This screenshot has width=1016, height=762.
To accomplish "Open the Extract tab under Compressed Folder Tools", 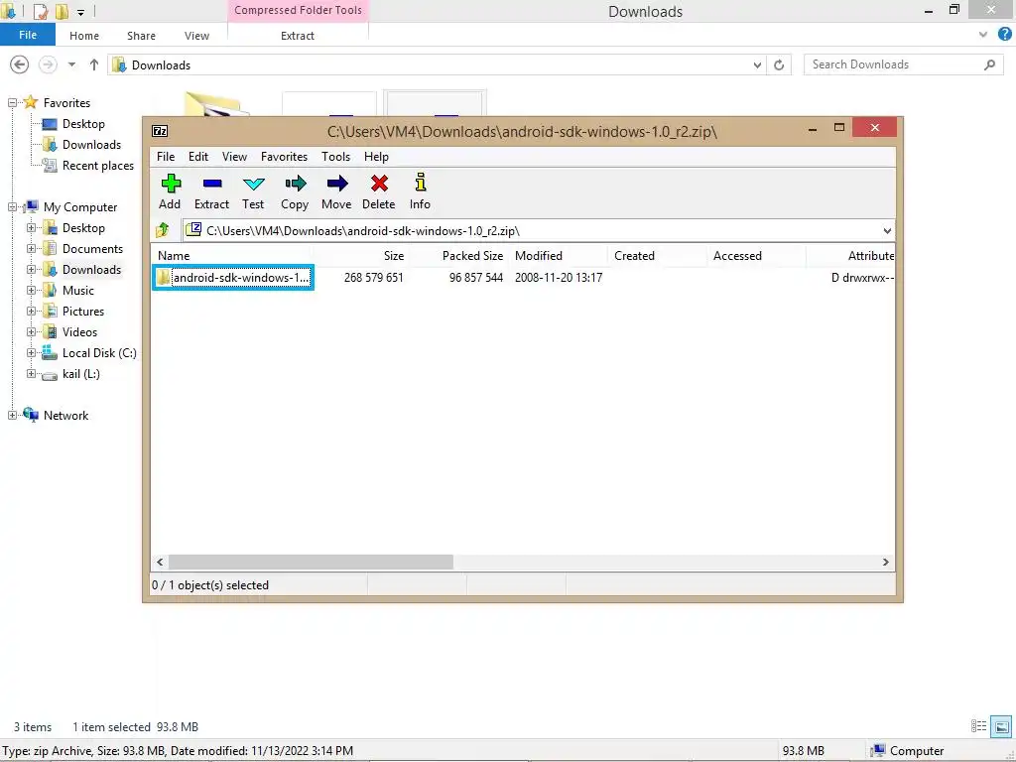I will tap(298, 36).
